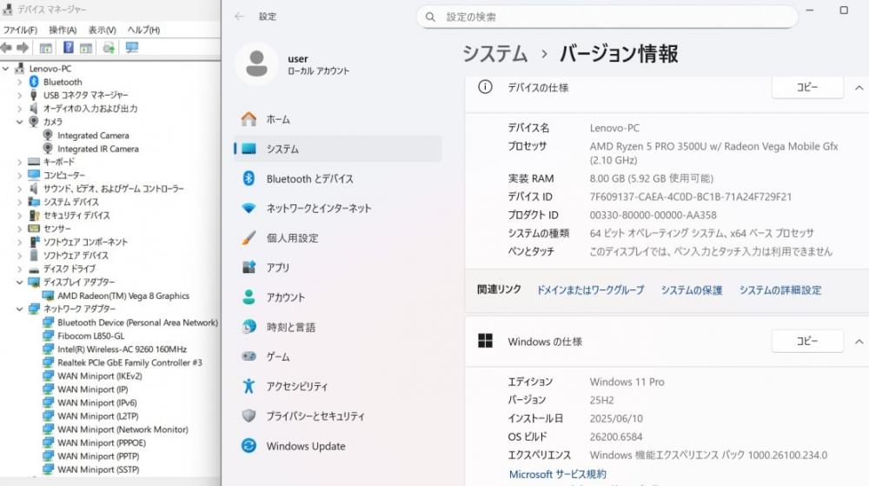The image size is (869, 486).
Task: Click the update driver toolbar icon
Action: 109,48
